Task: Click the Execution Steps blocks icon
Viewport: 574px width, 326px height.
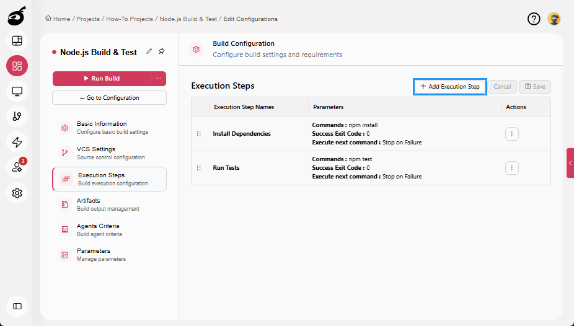Action: pyautogui.click(x=66, y=179)
